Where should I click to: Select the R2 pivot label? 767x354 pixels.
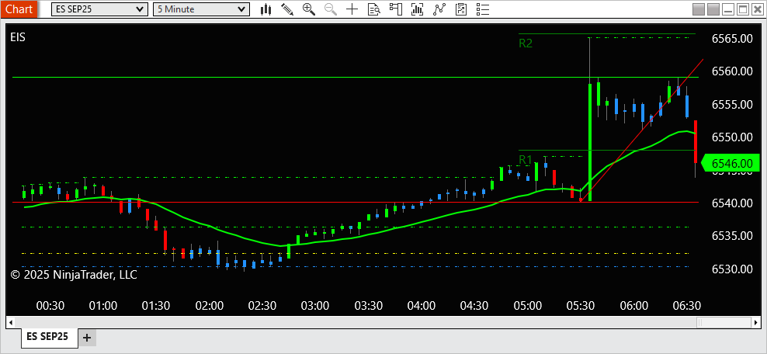click(x=526, y=43)
